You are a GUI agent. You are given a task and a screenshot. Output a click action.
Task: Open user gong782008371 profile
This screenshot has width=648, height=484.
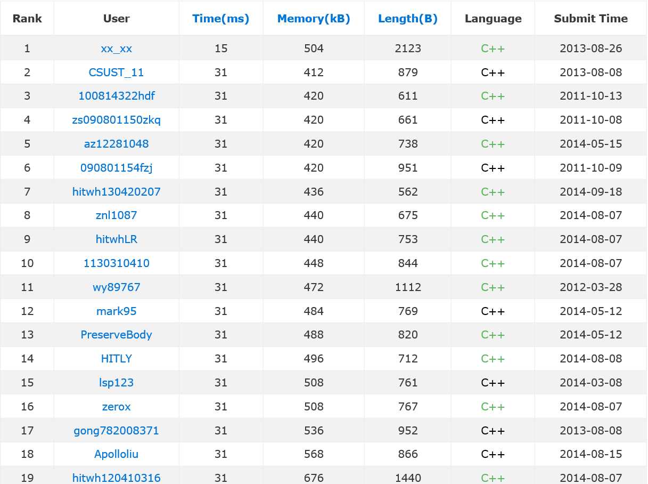click(x=117, y=431)
